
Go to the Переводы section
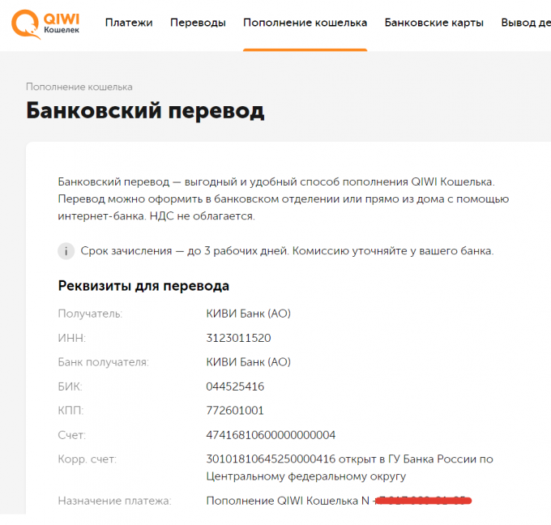[x=198, y=23]
